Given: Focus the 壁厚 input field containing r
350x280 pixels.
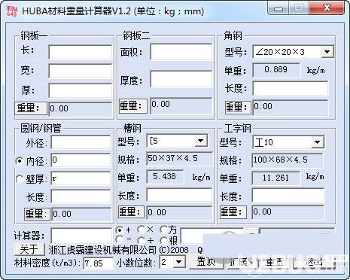Looking at the screenshot, I should point(81,178).
